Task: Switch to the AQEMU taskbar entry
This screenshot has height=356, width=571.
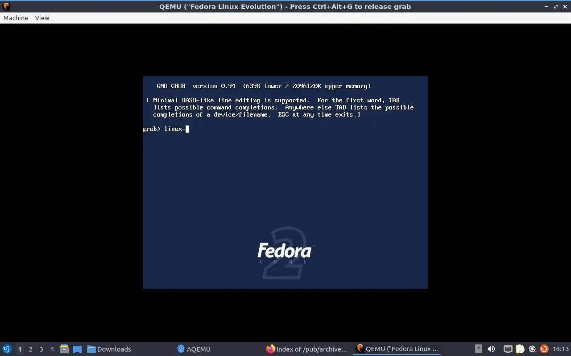Action: pos(194,349)
